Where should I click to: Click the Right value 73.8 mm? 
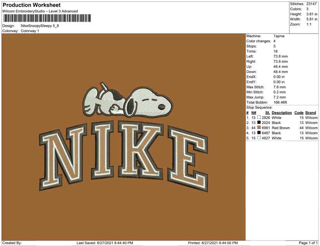pyautogui.click(x=280, y=62)
